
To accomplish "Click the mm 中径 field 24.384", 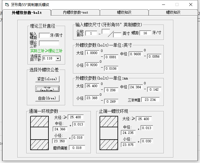I will point(136,87).
